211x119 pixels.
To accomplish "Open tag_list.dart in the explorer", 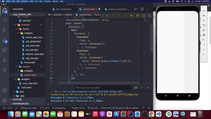I will tap(32, 58).
